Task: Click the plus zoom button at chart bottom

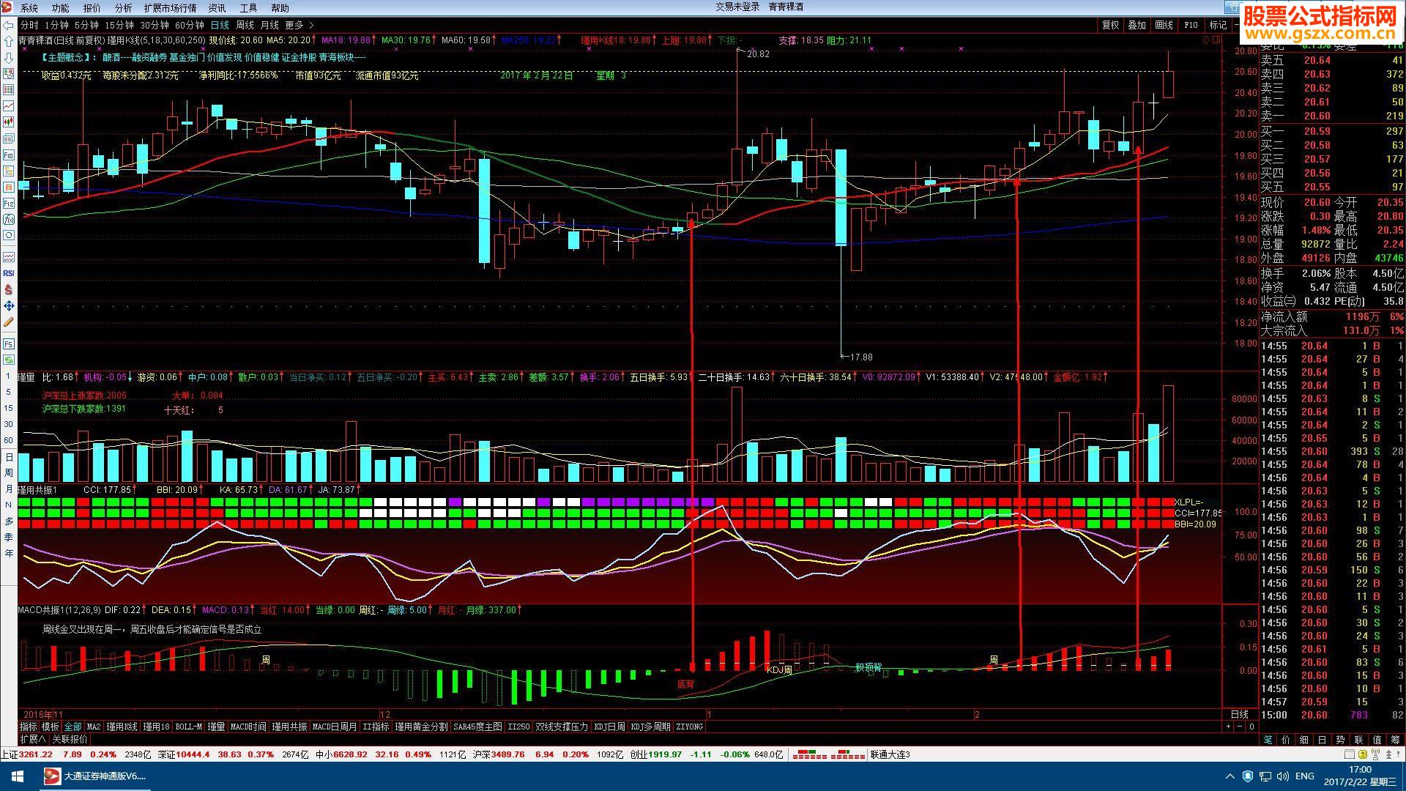Action: tap(1228, 727)
